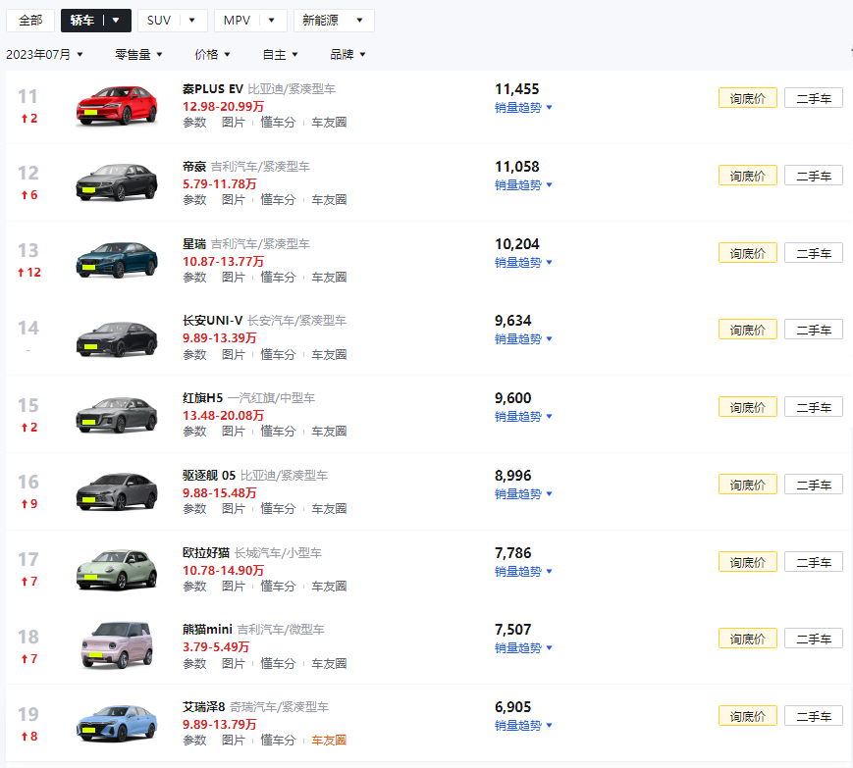Click 二手车 for 星瑞

(814, 253)
